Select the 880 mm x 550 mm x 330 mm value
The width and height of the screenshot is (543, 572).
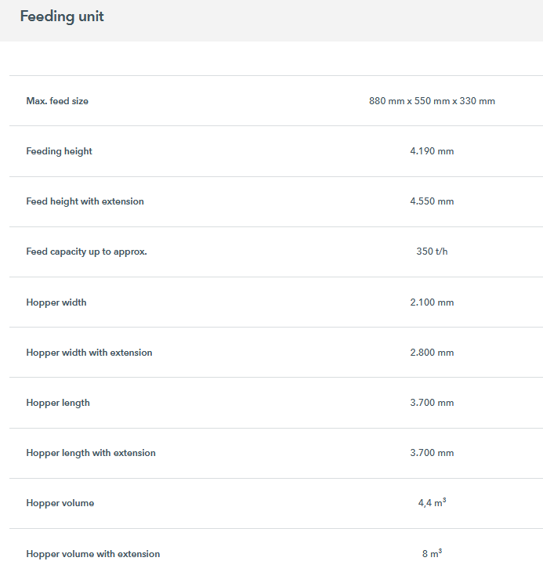point(432,101)
